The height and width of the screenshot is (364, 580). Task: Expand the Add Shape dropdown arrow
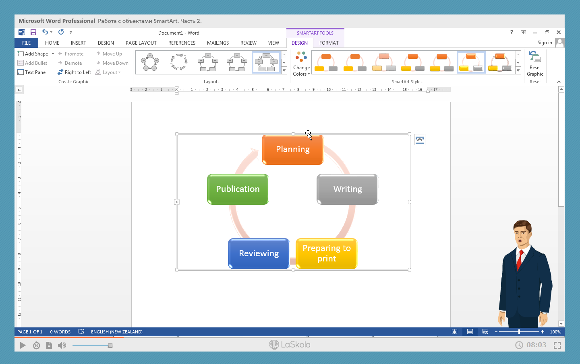53,54
